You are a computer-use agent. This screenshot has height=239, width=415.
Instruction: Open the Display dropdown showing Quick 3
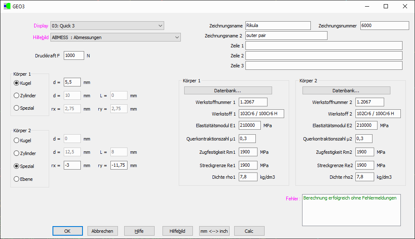click(x=107, y=26)
